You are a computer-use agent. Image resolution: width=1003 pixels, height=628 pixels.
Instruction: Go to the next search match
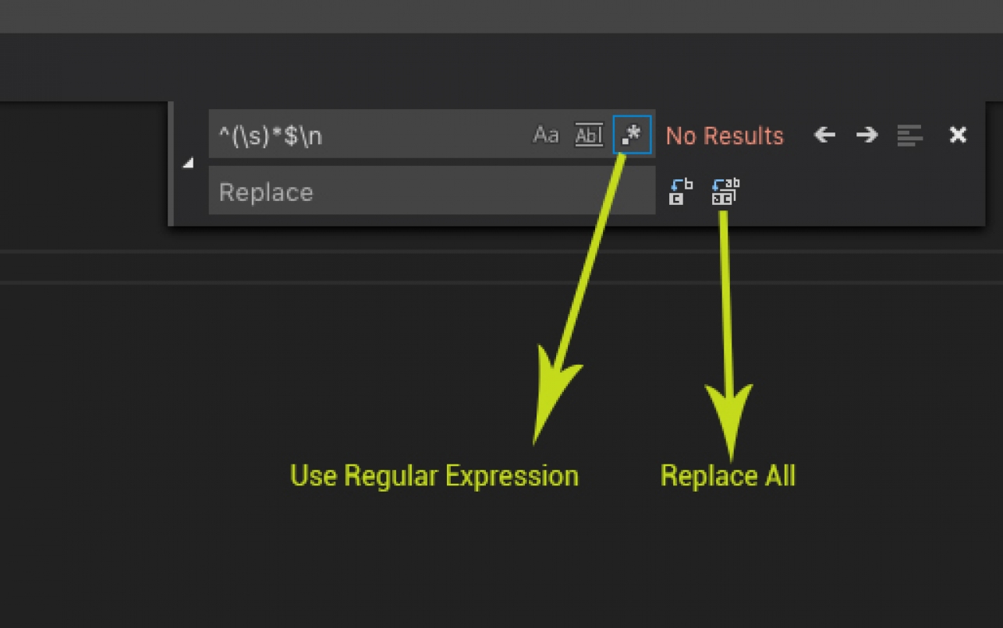click(x=866, y=135)
